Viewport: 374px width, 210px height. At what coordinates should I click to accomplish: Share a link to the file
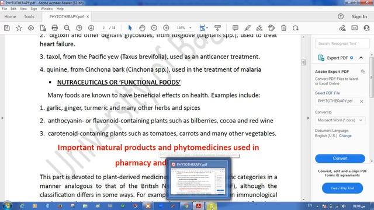(342, 28)
